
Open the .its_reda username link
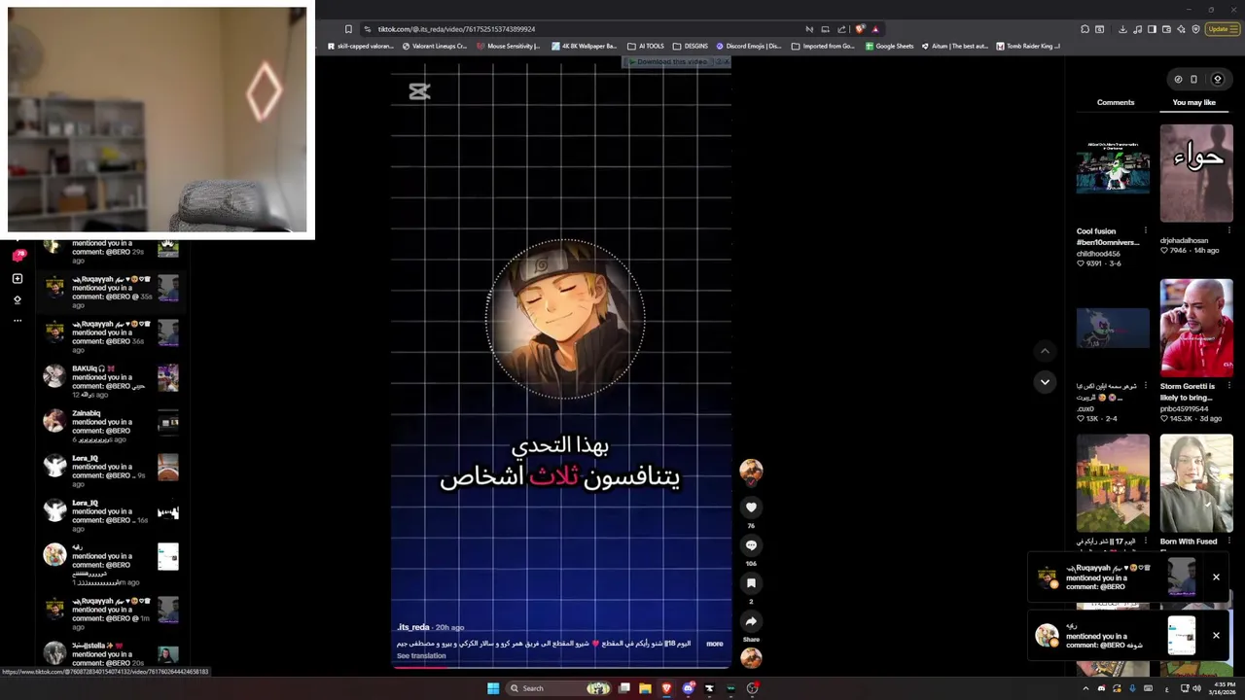(413, 627)
